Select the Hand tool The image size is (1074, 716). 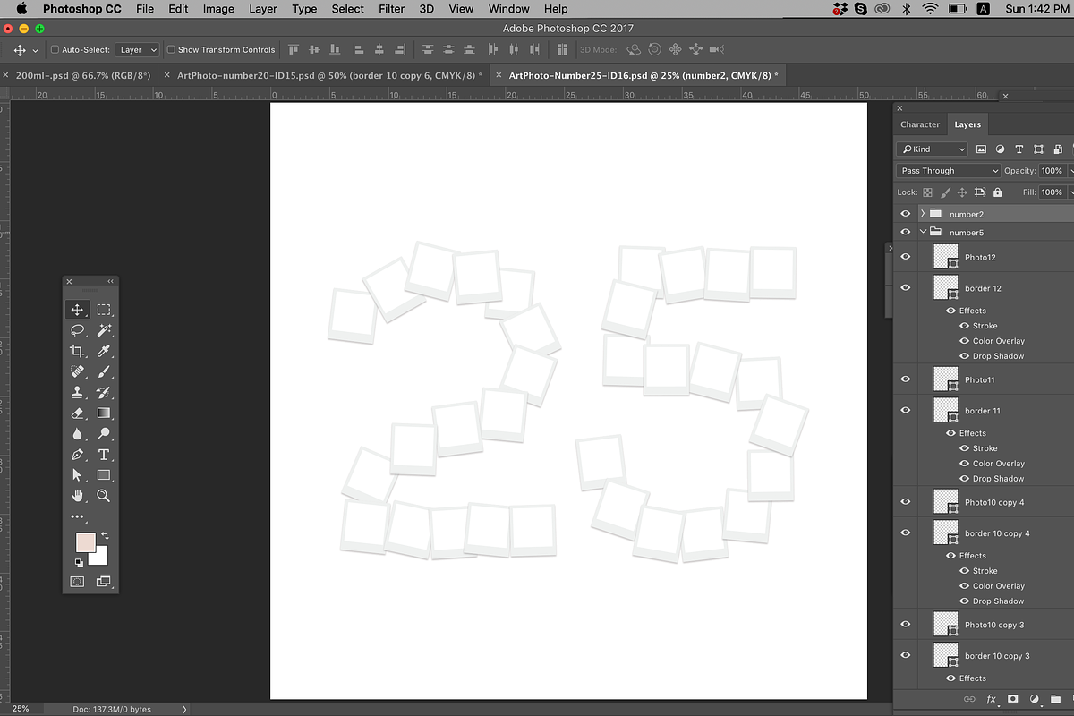(77, 496)
